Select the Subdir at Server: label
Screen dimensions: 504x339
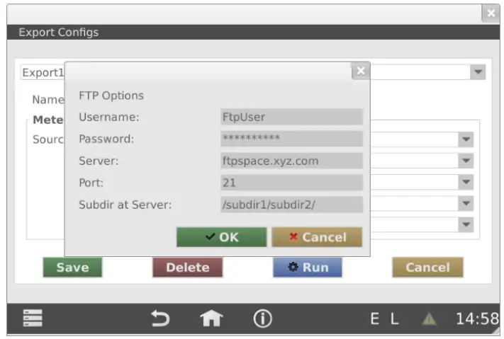click(125, 205)
